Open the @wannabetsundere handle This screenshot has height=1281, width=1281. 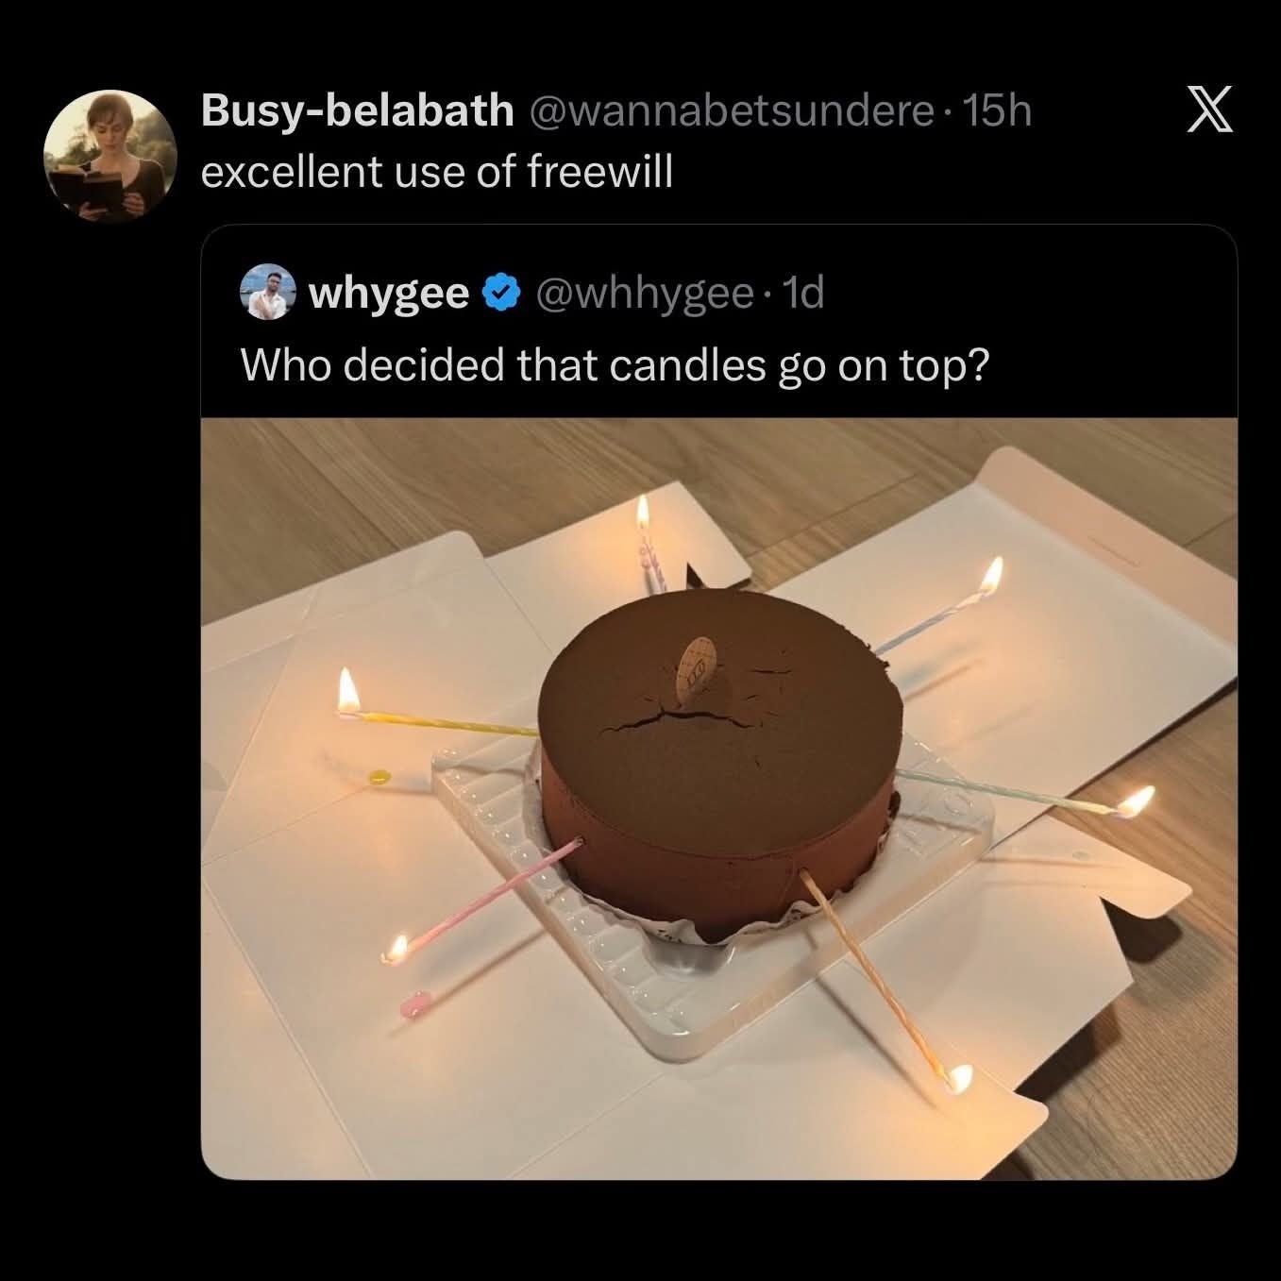click(731, 111)
